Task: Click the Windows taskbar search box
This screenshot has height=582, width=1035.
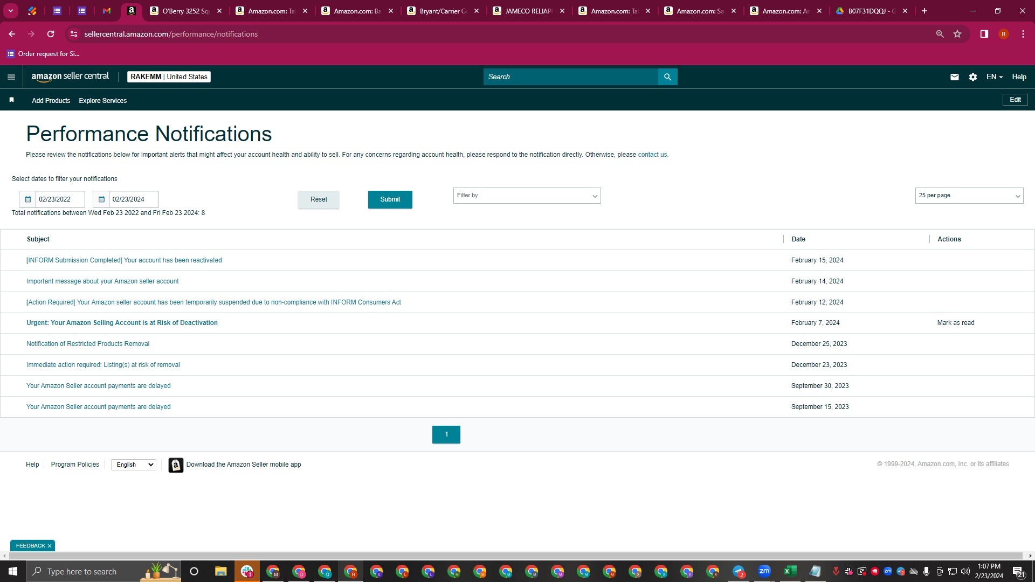Action: pyautogui.click(x=103, y=571)
